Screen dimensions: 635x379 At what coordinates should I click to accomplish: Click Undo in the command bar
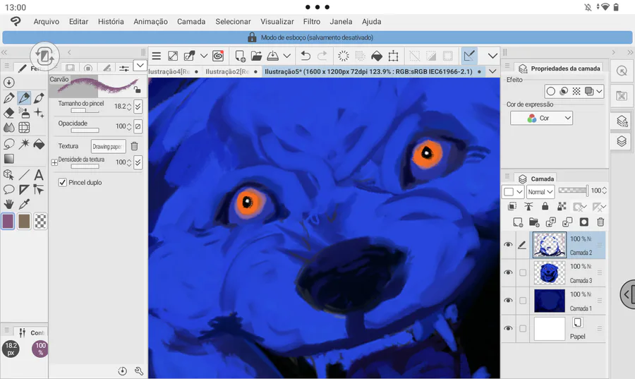[x=306, y=56]
